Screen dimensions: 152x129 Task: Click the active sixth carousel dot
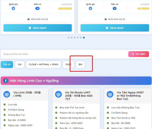coord(84,38)
